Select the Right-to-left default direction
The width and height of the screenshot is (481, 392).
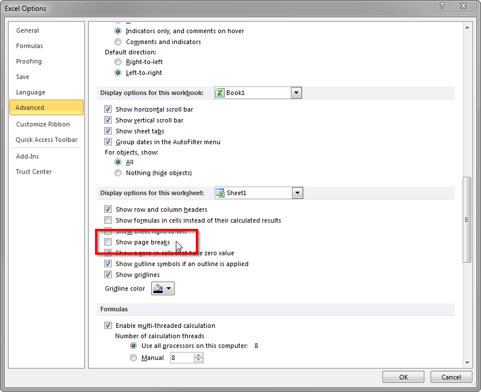[118, 62]
